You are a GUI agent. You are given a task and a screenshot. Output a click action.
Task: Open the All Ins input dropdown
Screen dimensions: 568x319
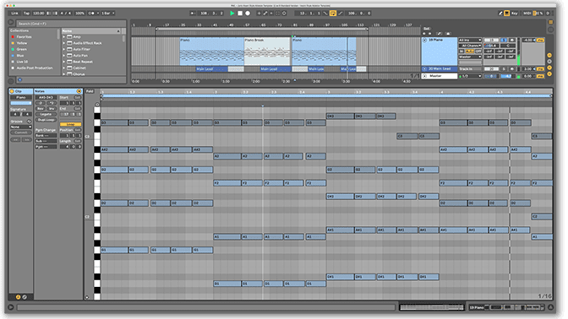point(470,41)
